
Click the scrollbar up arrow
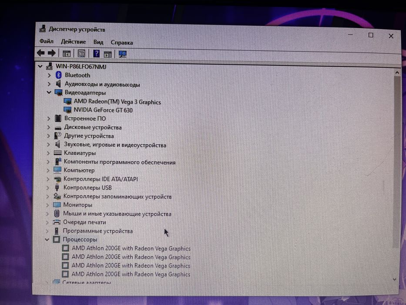[x=397, y=73]
